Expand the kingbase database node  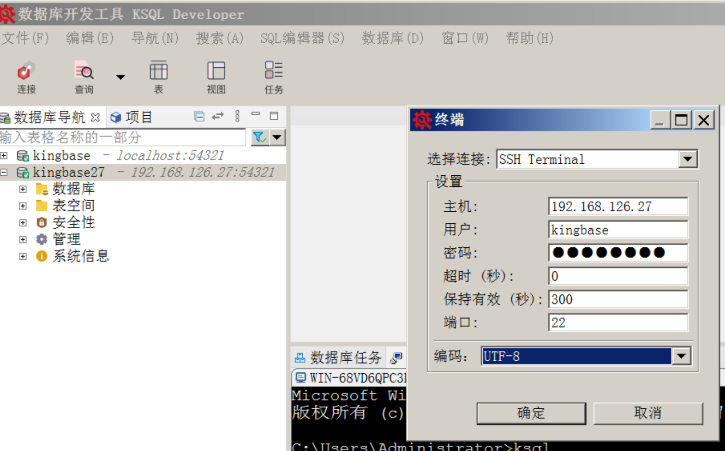click(4, 155)
